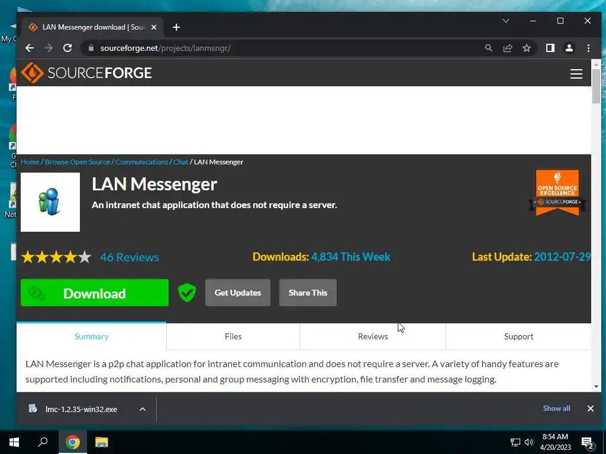Open the 46 Reviews link
Image resolution: width=606 pixels, height=454 pixels.
pos(130,257)
